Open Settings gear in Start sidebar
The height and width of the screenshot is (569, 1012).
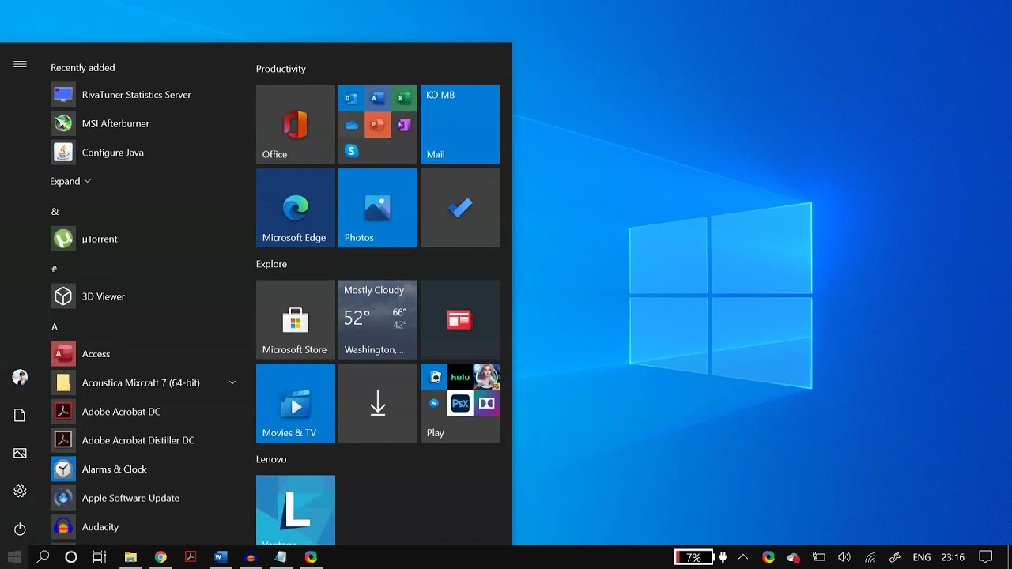pos(20,492)
